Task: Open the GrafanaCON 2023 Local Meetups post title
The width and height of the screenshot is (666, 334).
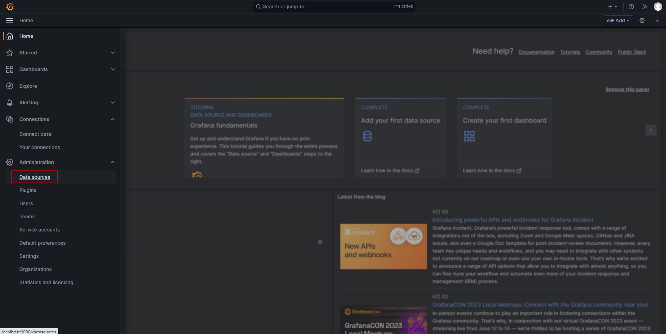Action: pos(540,305)
